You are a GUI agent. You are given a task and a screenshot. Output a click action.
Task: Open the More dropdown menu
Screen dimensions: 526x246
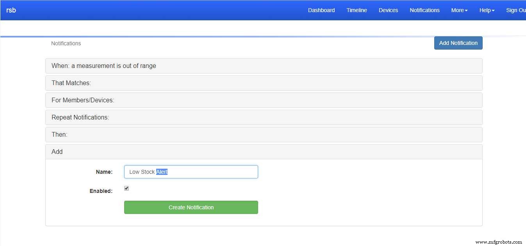point(459,10)
